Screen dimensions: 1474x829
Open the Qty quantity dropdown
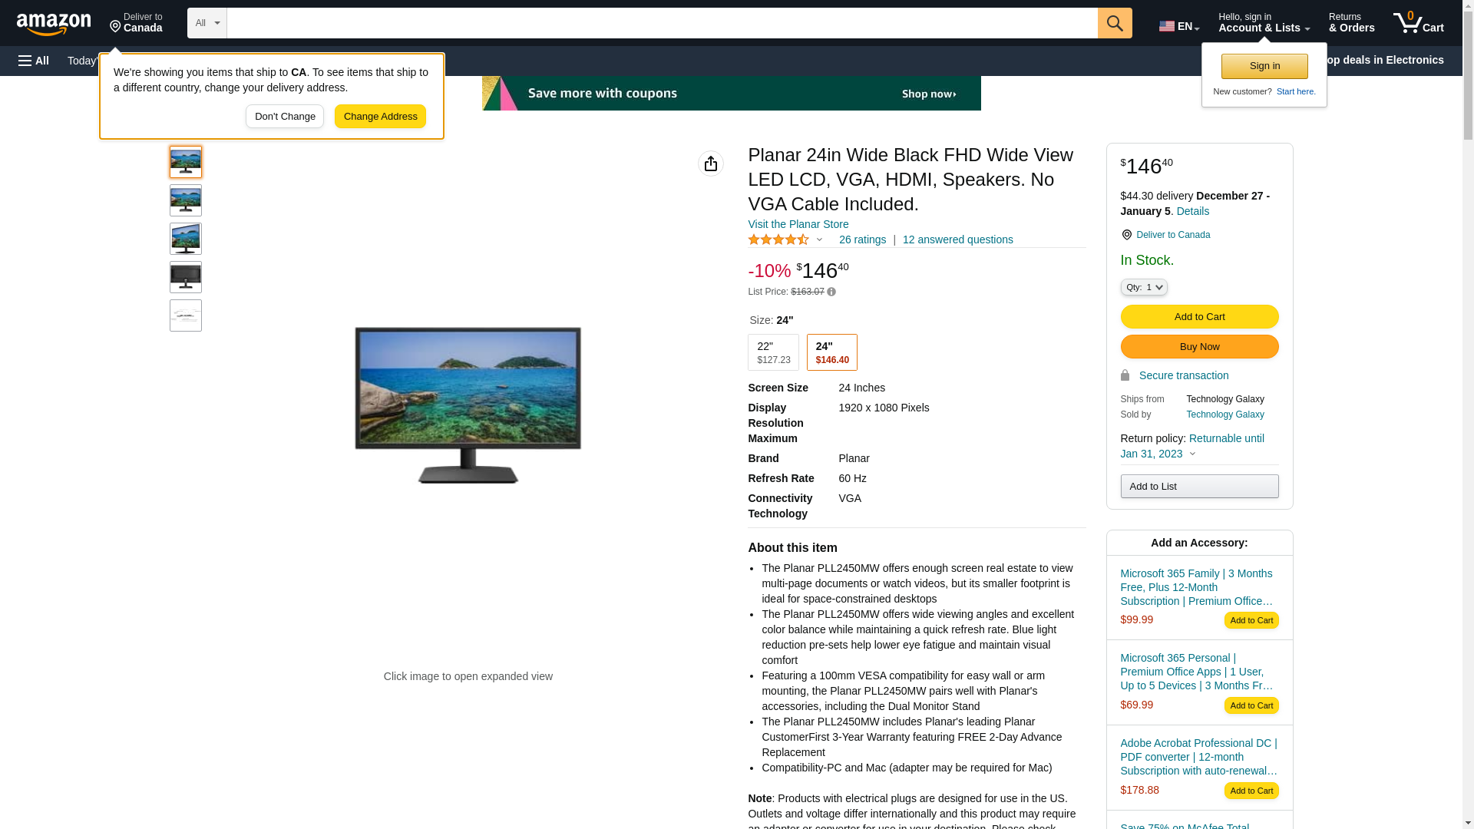pos(1144,287)
